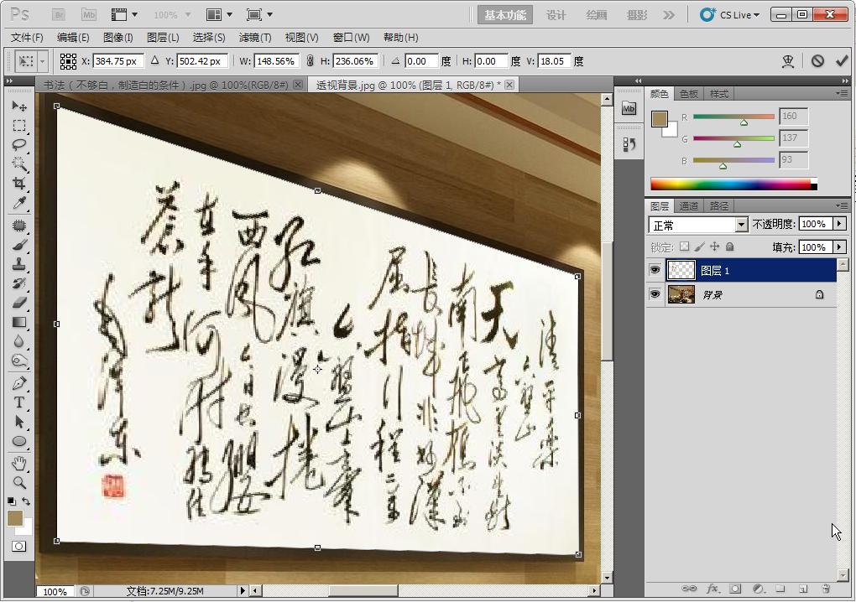
Task: Commit the transform with the checkmark
Action: click(x=843, y=60)
